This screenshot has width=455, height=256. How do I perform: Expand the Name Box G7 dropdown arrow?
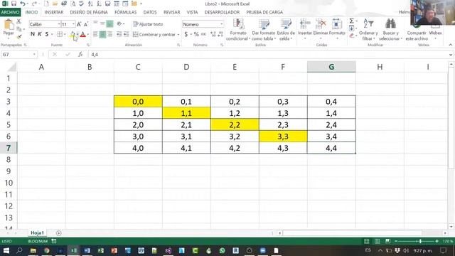pos(34,55)
